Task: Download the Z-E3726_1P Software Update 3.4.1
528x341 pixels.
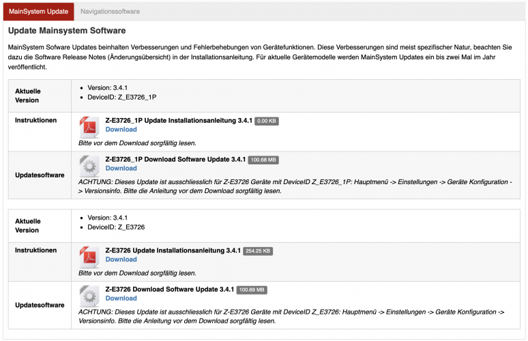Action: [x=121, y=168]
